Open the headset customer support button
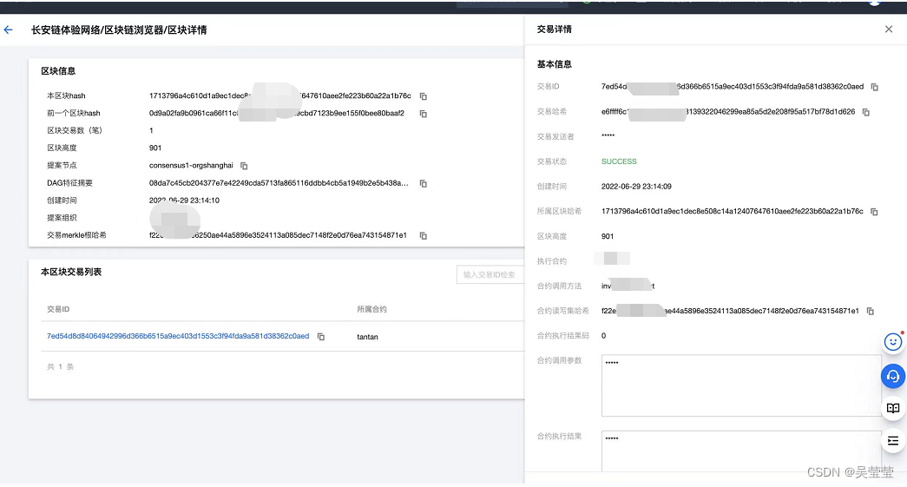Screen dimensions: 907x487 point(893,376)
